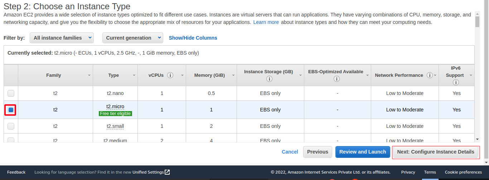Click table scrollbar down arrow

pos(477,139)
